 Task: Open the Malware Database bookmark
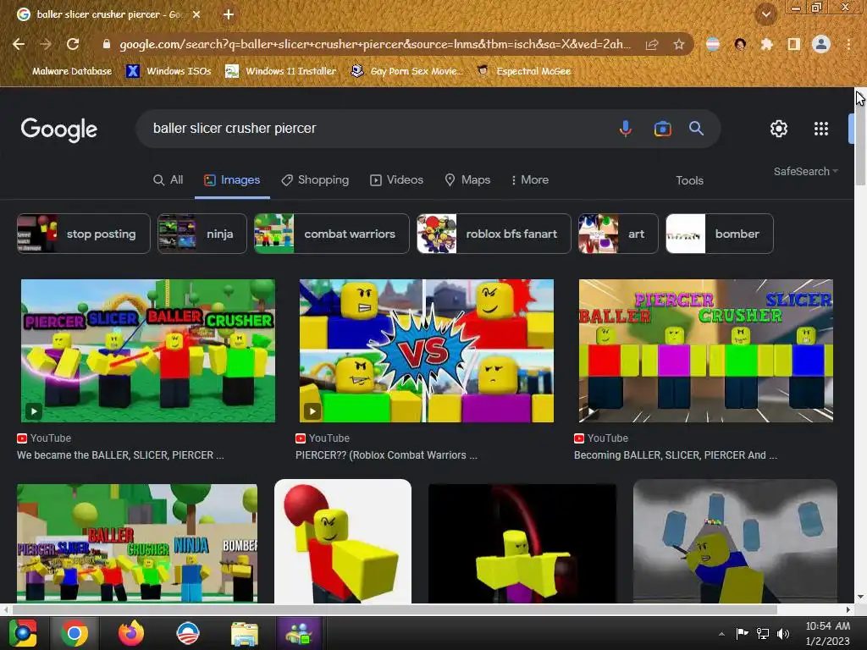(x=64, y=71)
